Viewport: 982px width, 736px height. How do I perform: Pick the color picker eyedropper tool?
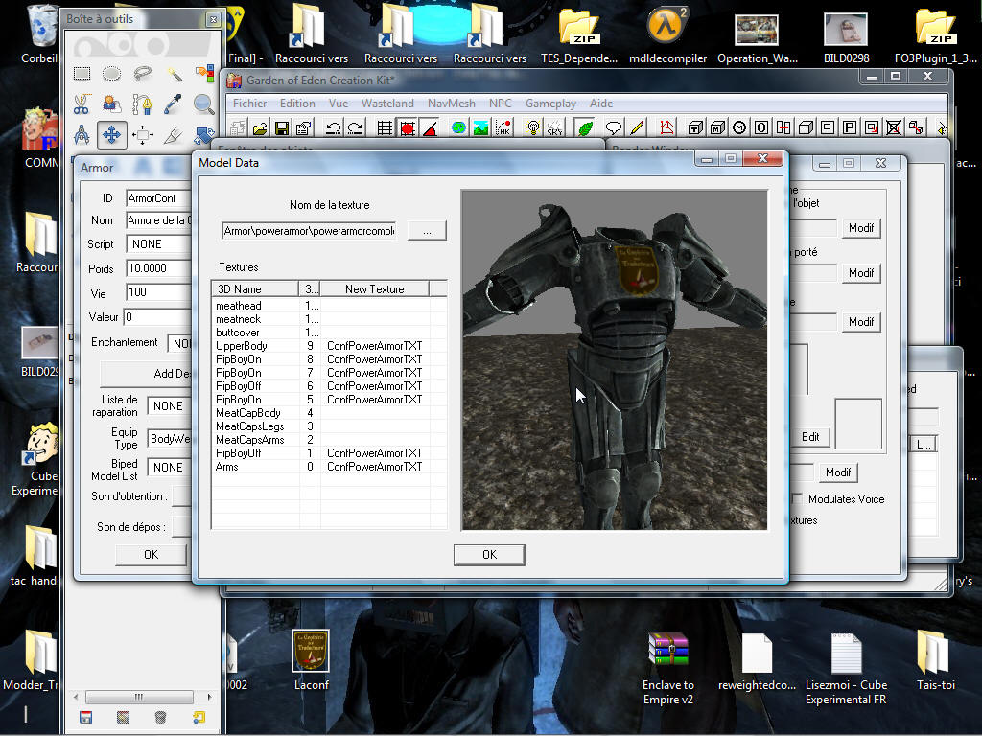[x=174, y=103]
